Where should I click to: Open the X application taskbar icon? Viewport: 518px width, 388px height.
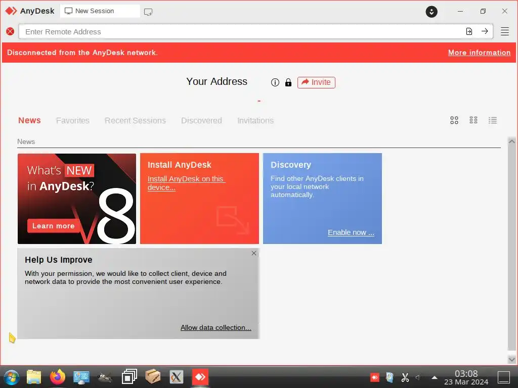pos(177,377)
